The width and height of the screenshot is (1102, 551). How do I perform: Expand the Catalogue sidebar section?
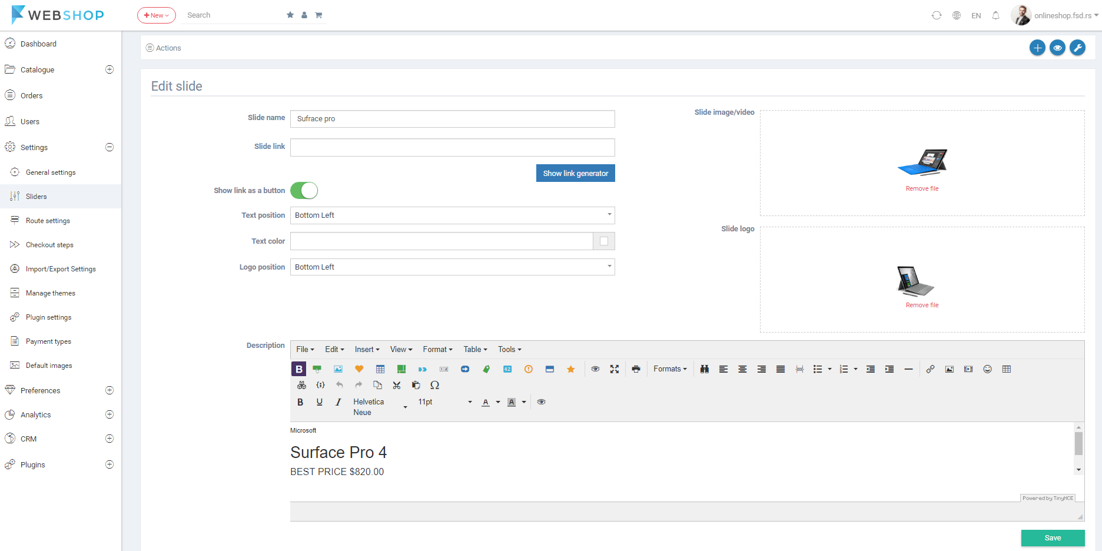(109, 69)
